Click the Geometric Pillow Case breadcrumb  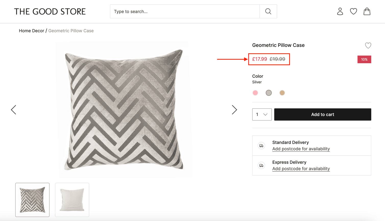(71, 31)
